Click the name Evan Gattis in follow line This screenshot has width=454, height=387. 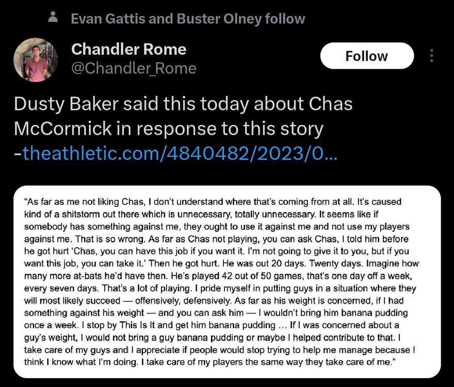(x=108, y=19)
